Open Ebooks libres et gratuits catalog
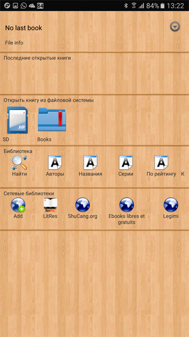 point(127,205)
